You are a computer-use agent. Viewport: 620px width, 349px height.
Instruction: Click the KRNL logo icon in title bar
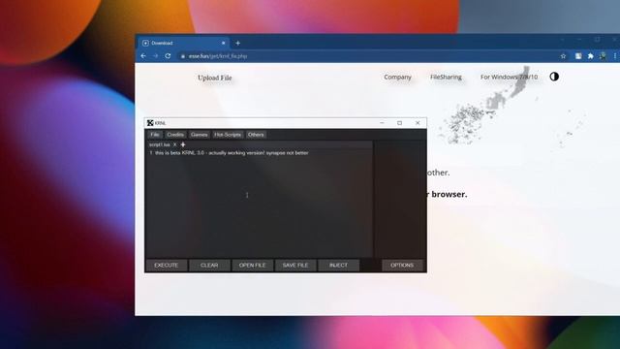[150, 123]
